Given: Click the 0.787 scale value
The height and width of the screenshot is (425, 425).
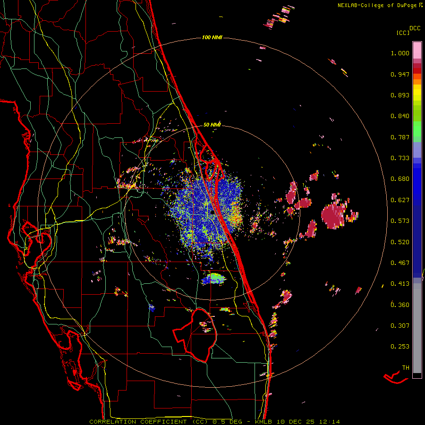Looking at the screenshot, I should [x=400, y=137].
